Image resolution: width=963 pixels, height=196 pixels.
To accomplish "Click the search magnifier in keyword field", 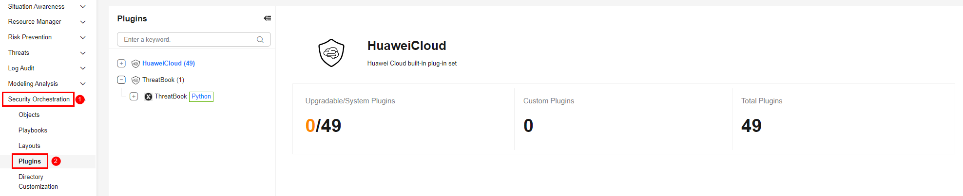I will 260,40.
